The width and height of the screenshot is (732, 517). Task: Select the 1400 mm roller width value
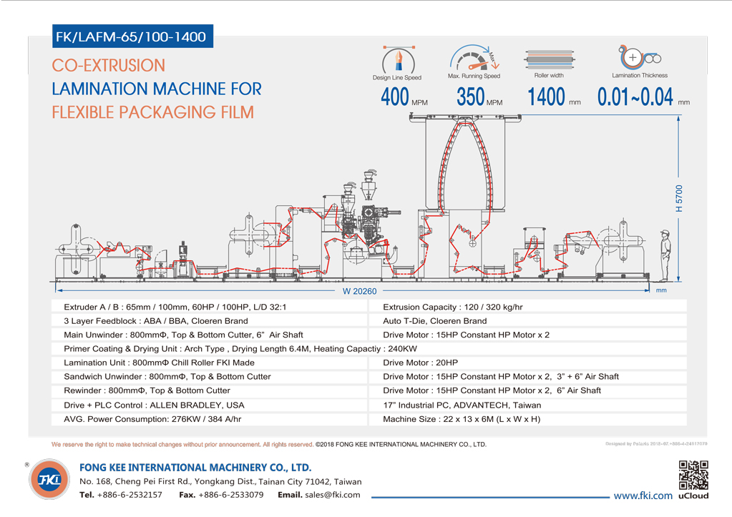click(554, 97)
